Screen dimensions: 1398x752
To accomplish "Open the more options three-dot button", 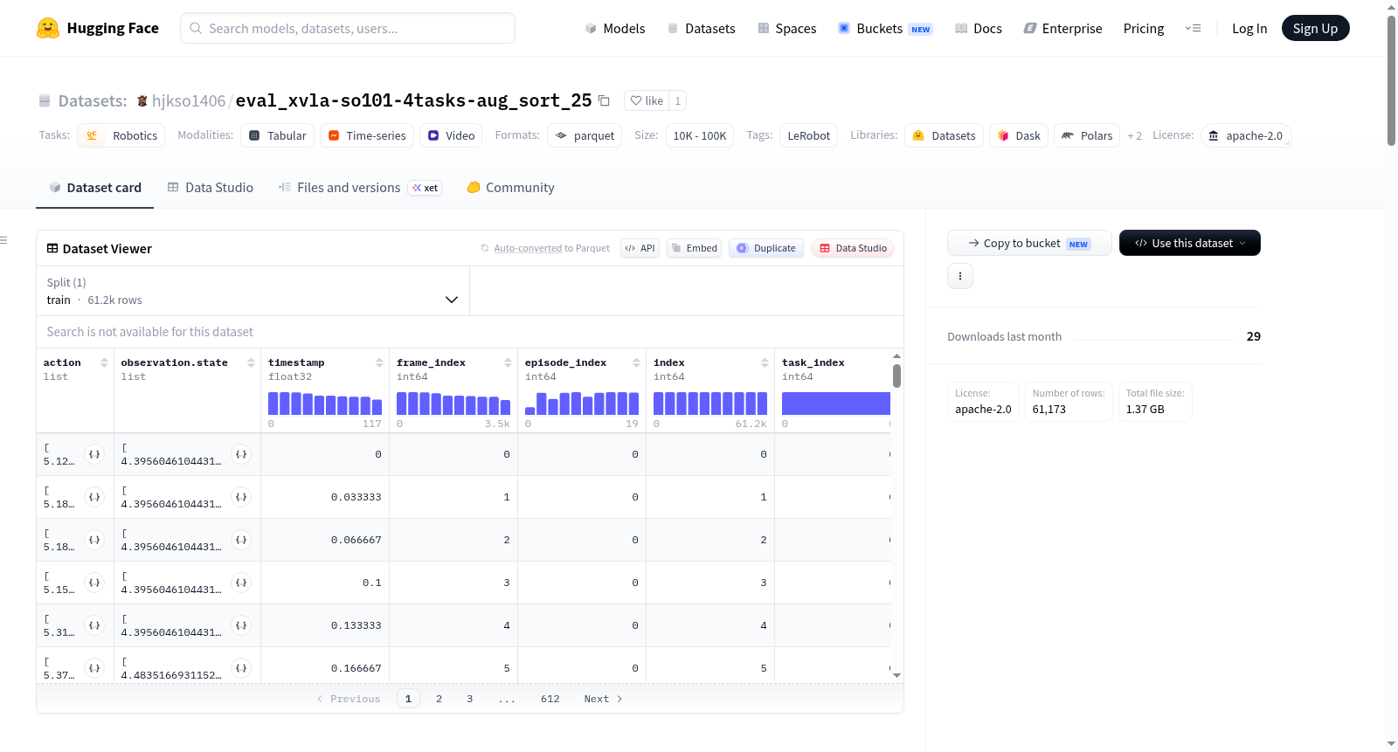I will (960, 276).
